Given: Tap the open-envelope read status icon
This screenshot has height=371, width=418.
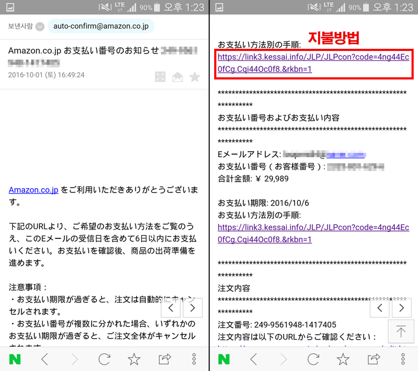Looking at the screenshot, I should [177, 77].
